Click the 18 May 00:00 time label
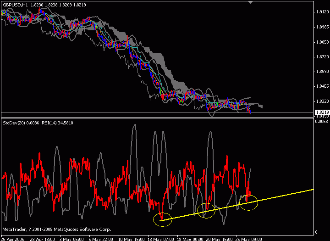The width and height of the screenshot is (330, 241). (x=190, y=239)
